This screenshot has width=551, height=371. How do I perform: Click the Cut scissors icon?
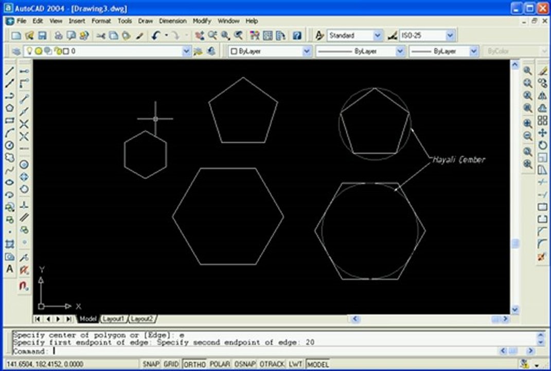pos(101,36)
